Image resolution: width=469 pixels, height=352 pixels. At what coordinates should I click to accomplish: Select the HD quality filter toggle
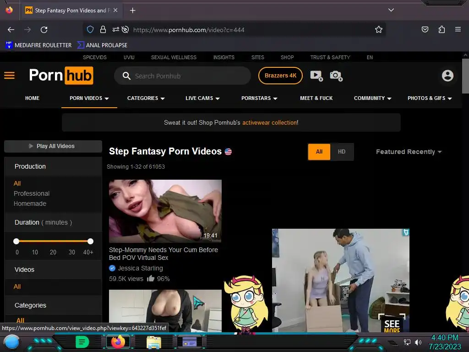tap(342, 152)
